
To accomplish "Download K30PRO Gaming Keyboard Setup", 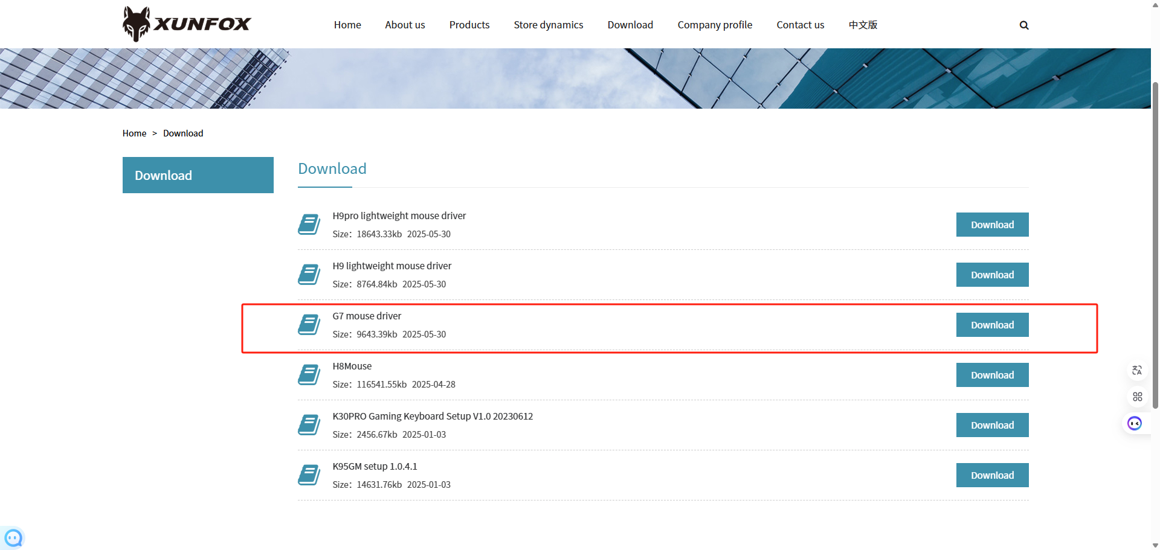I will pos(992,425).
